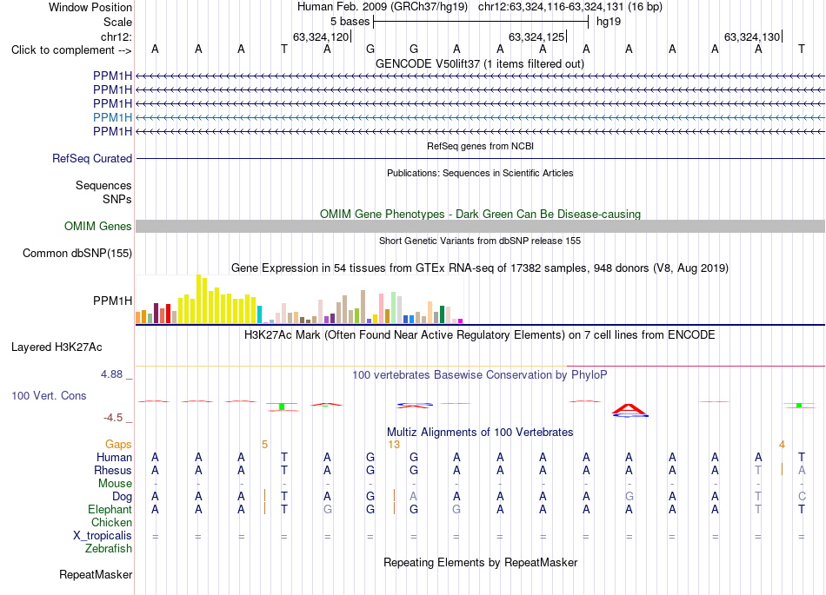Select the Zebrafish alignment row label
The width and height of the screenshot is (826, 595).
click(x=108, y=549)
